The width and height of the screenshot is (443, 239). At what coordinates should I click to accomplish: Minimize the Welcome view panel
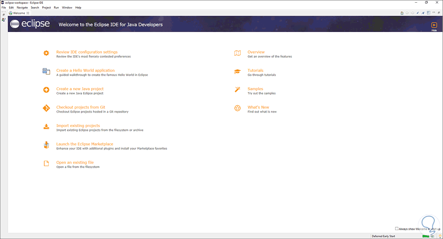[x=434, y=12]
